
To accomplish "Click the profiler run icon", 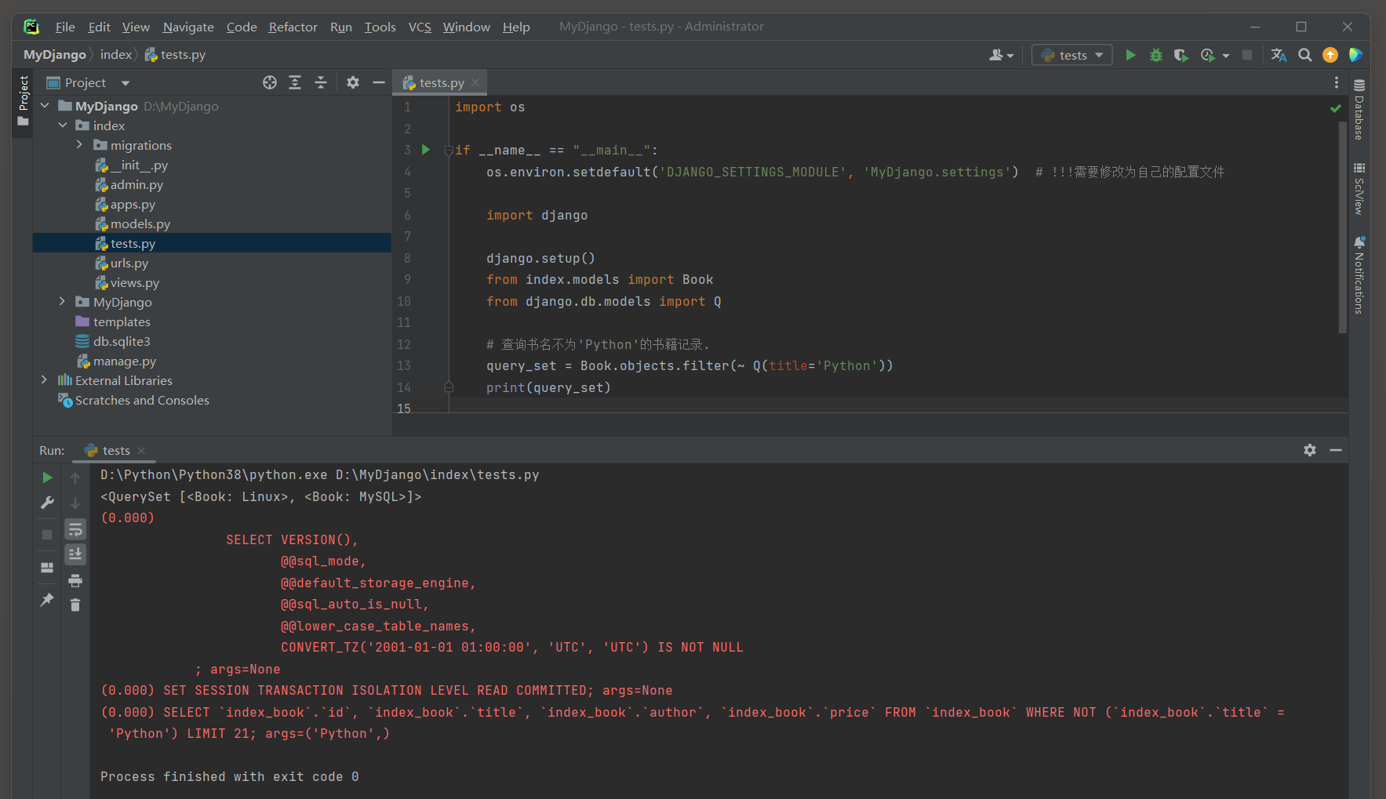I will pos(1208,55).
